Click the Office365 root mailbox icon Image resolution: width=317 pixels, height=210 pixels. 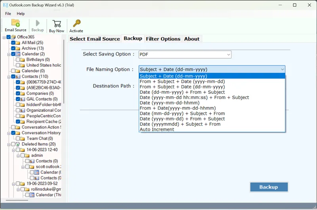point(13,37)
